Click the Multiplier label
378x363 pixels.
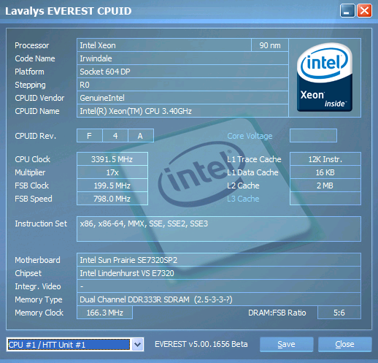(30, 172)
